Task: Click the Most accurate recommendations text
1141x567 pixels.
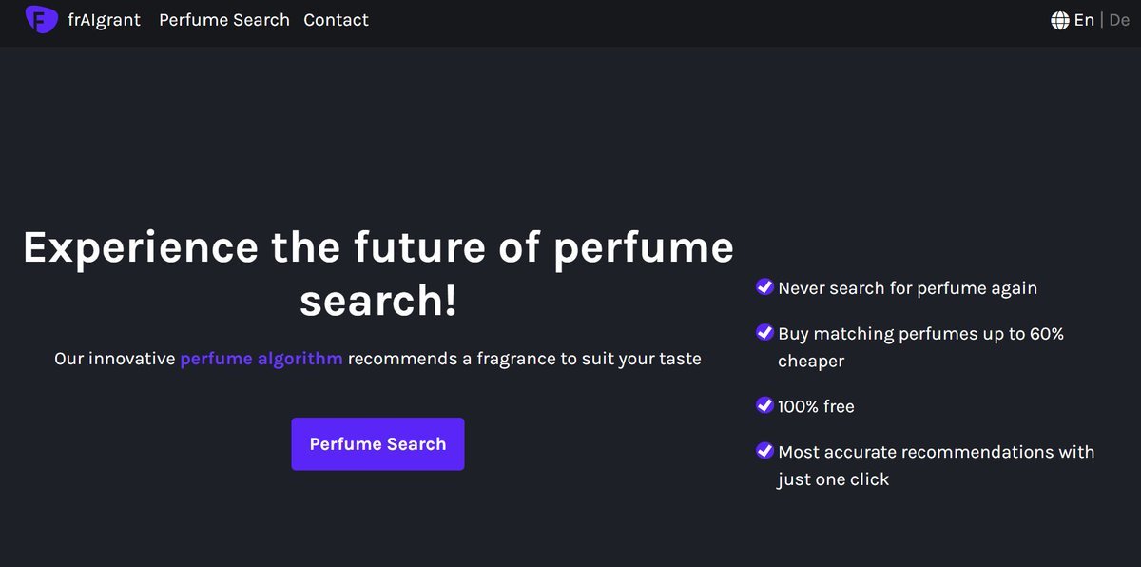Action: tap(936, 452)
